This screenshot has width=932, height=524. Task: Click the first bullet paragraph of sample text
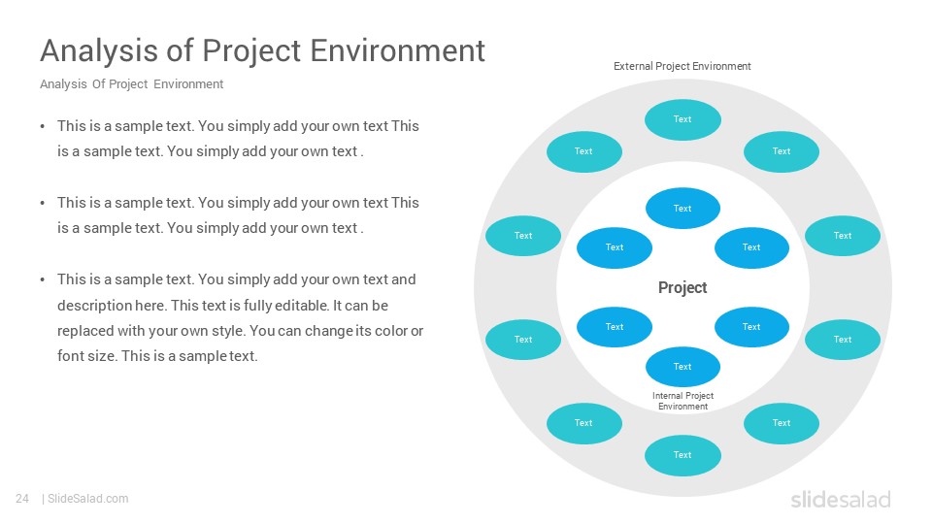238,139
